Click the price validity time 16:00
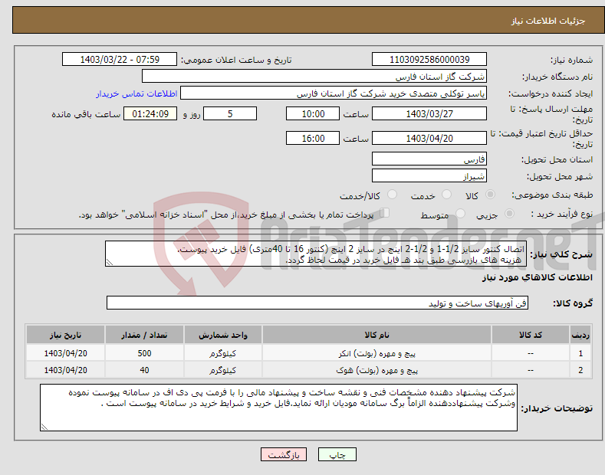The height and width of the screenshot is (475, 605). click(x=313, y=138)
